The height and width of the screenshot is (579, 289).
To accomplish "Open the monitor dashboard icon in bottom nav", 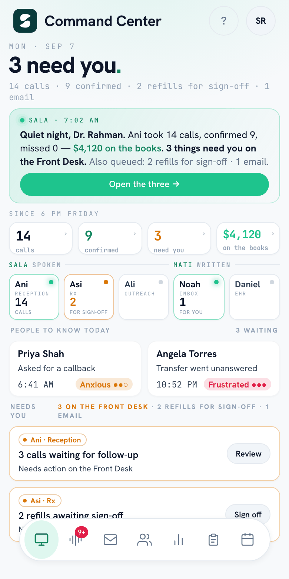I will tap(41, 539).
